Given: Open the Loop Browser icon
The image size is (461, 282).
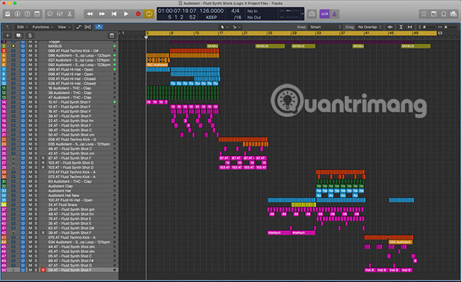Looking at the screenshot, I should 444,13.
